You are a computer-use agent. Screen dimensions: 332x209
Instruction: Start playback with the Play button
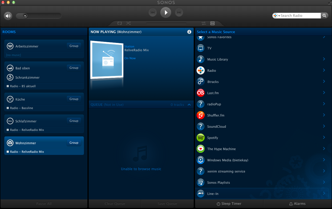click(x=166, y=12)
